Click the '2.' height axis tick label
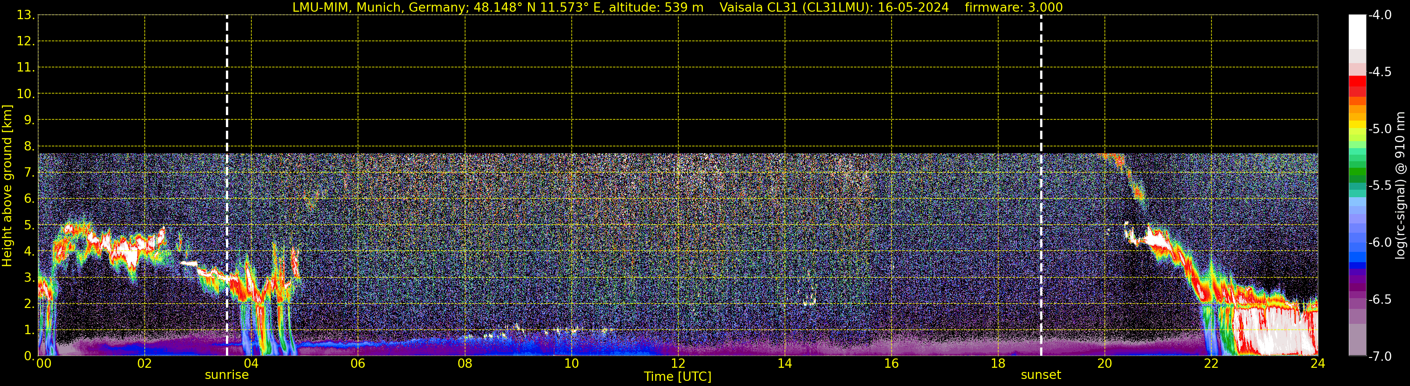The image size is (1410, 386). point(29,304)
